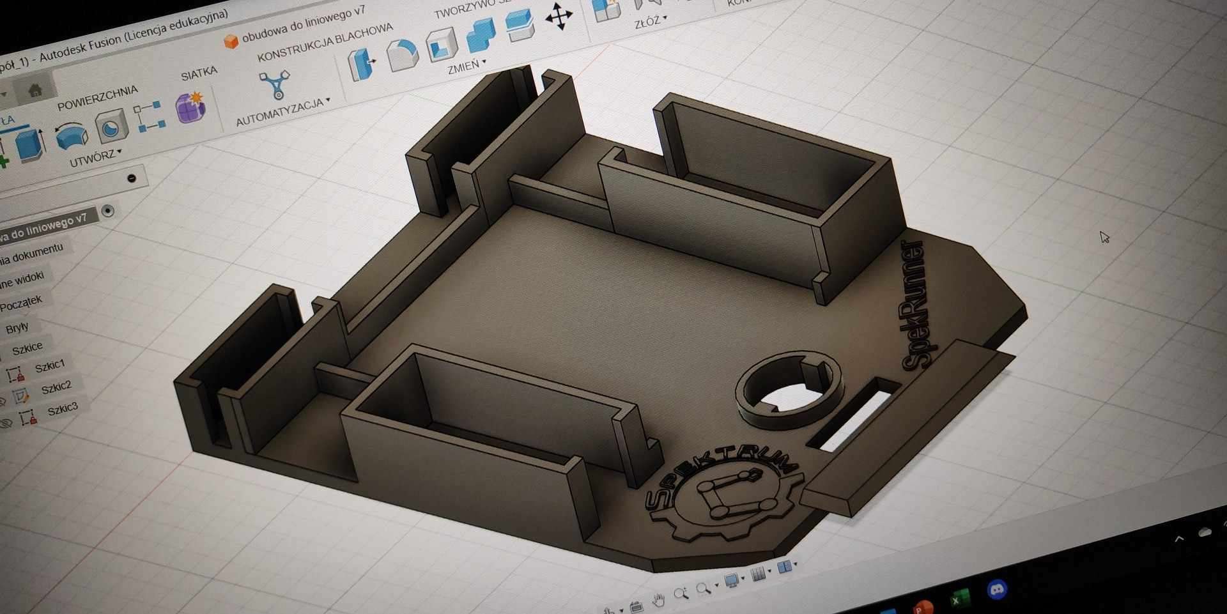Click the Press Pull tool icon
This screenshot has width=1227, height=614.
tap(361, 65)
